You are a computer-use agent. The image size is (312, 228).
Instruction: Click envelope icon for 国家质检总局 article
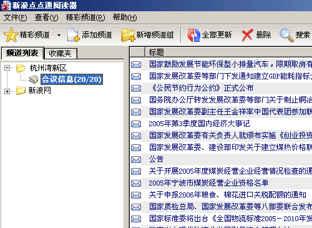(136, 207)
